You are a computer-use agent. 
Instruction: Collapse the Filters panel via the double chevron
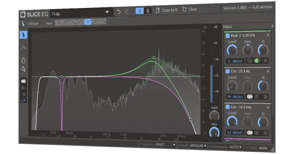273,26
